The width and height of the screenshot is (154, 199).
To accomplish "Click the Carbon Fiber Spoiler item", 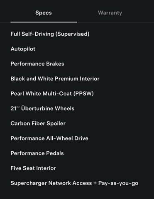I will (38, 124).
